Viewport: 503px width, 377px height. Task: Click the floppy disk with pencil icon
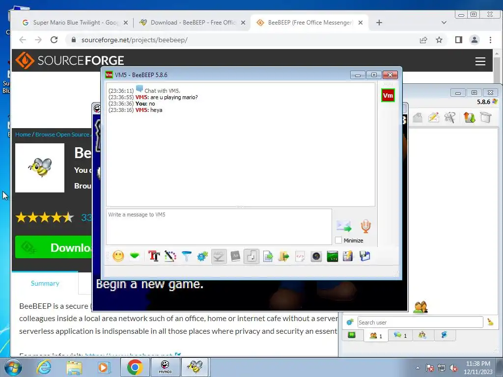(348, 256)
